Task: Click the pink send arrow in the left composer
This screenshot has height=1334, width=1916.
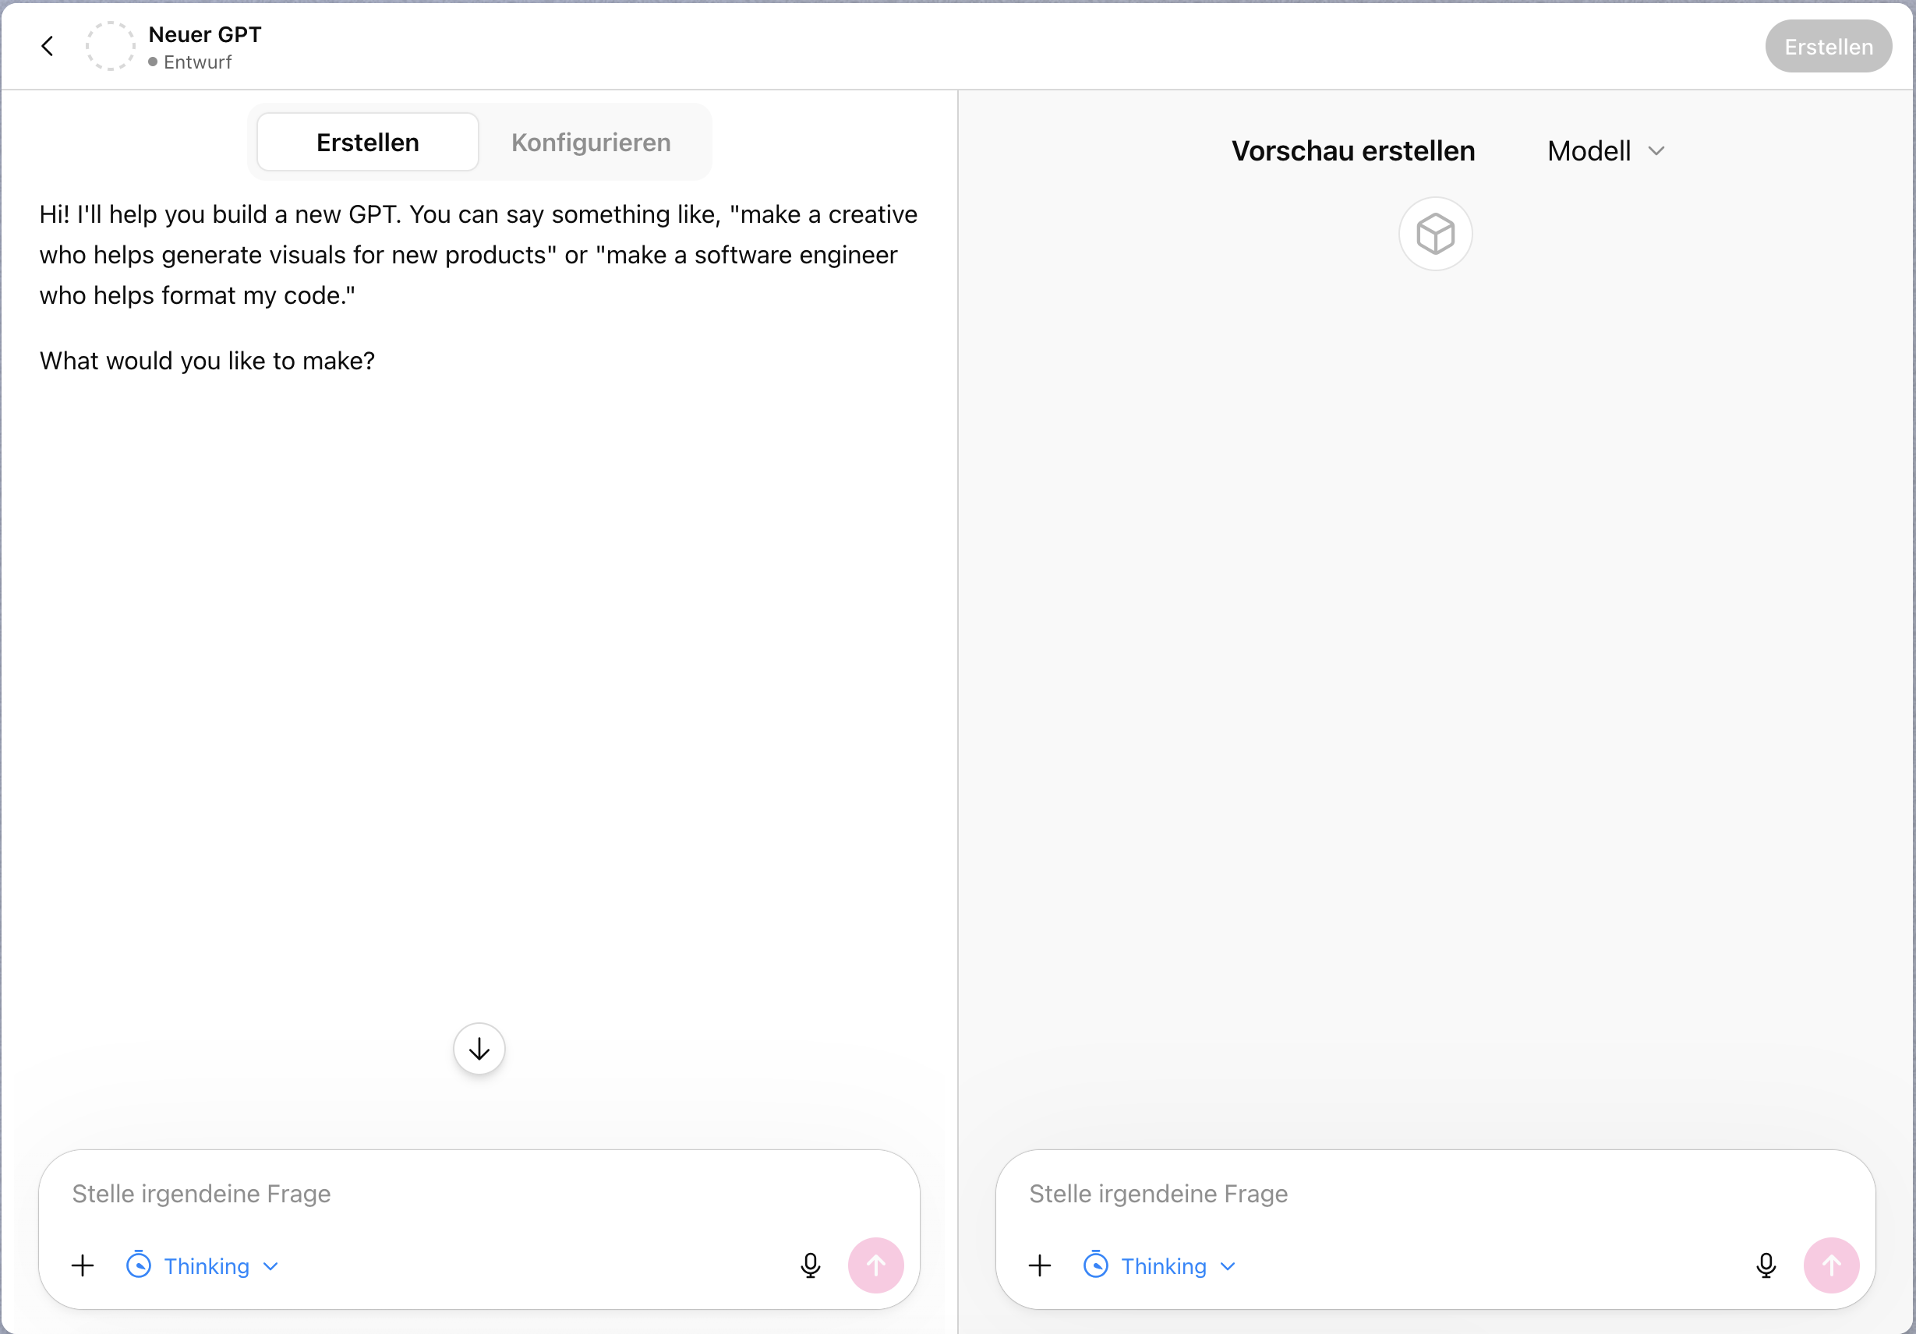Action: [876, 1265]
